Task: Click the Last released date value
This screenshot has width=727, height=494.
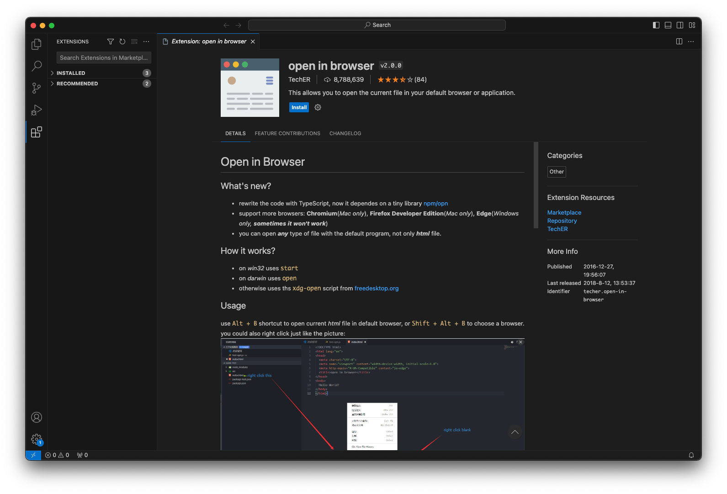Action: tap(610, 283)
